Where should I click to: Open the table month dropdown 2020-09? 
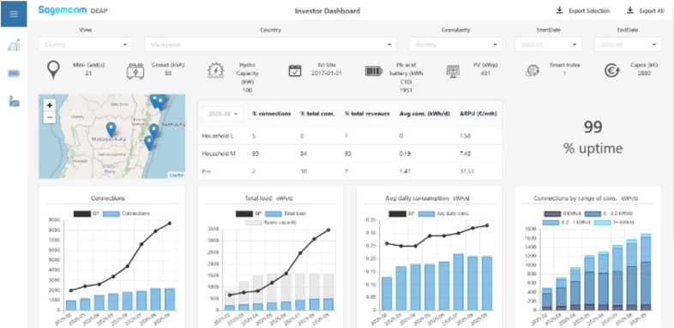click(223, 114)
